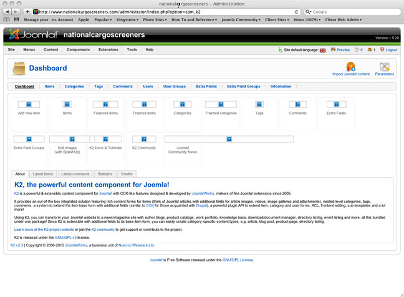Expand the News (1079) bookmarks dropdown
Viewport: 404px width, 297px height.
click(307, 19)
